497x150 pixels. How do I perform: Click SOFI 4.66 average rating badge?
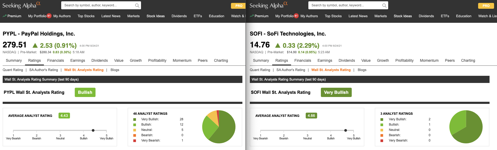pos(311,116)
